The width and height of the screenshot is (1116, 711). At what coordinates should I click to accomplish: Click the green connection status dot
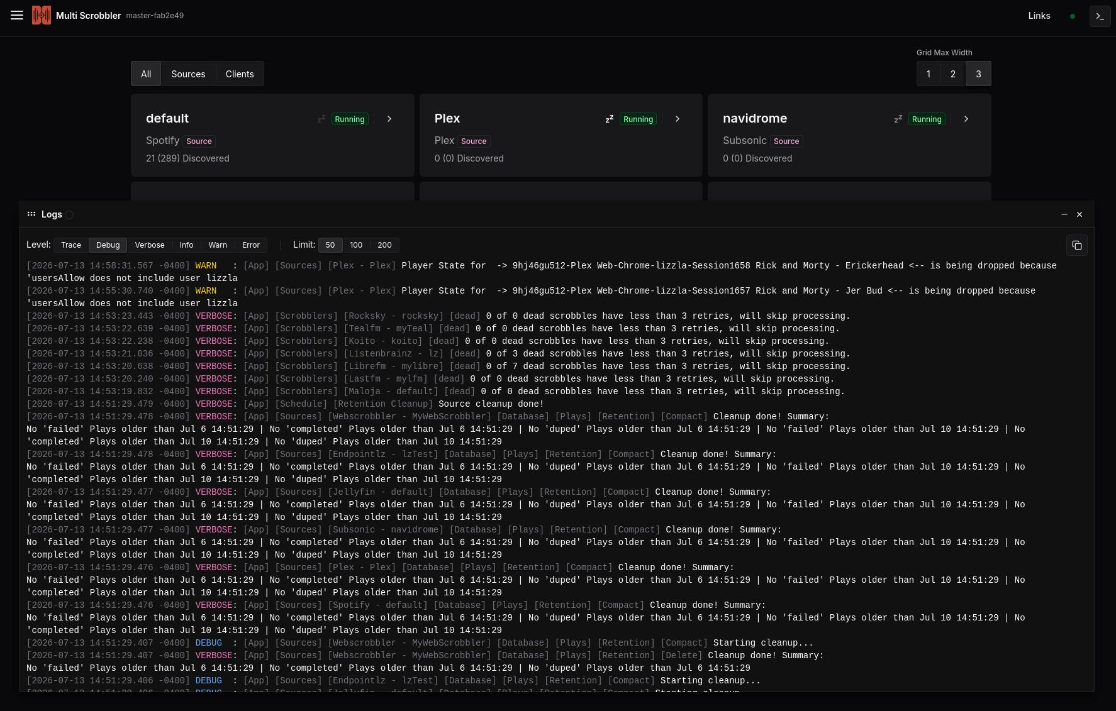pos(1073,16)
